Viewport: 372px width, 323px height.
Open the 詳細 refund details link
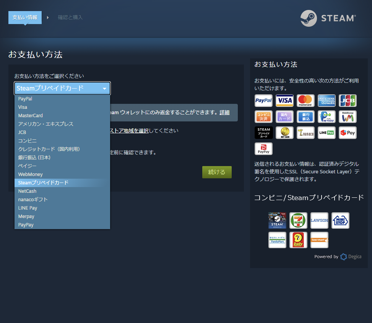[x=224, y=112]
